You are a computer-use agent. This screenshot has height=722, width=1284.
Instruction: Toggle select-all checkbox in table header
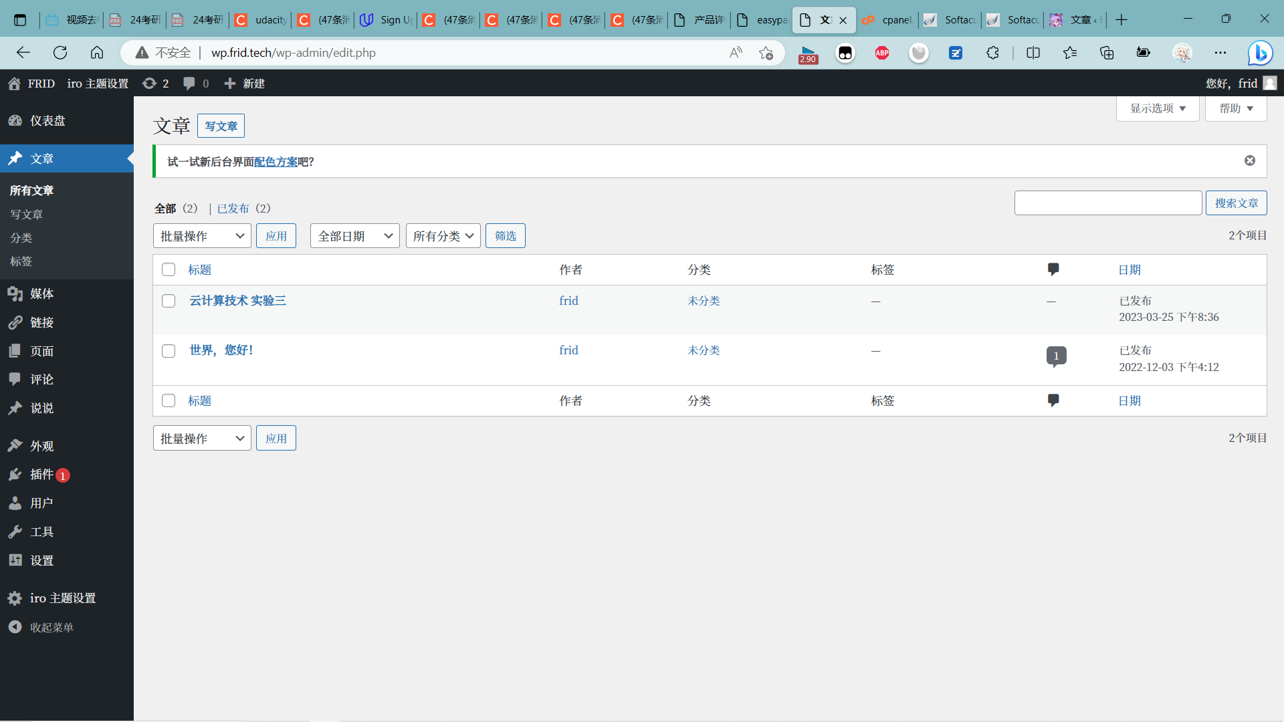pyautogui.click(x=169, y=269)
